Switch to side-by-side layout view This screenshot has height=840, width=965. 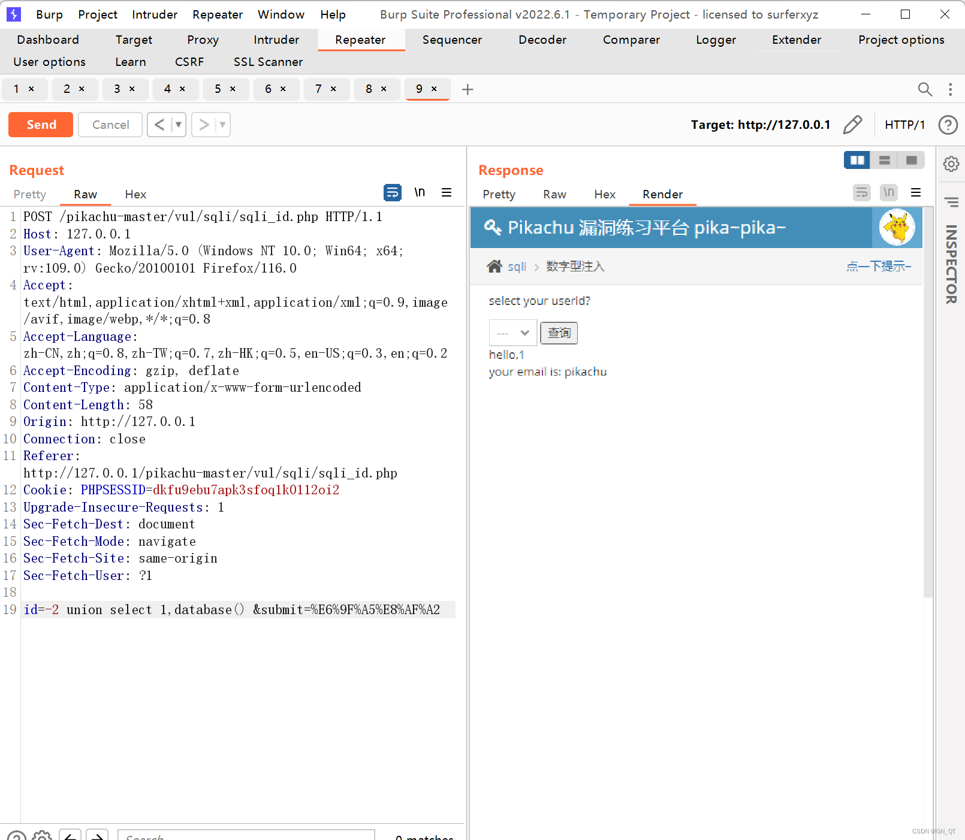857,160
